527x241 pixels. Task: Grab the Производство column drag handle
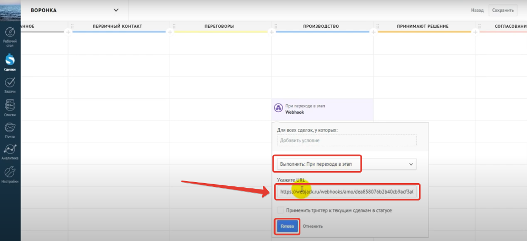(x=276, y=26)
